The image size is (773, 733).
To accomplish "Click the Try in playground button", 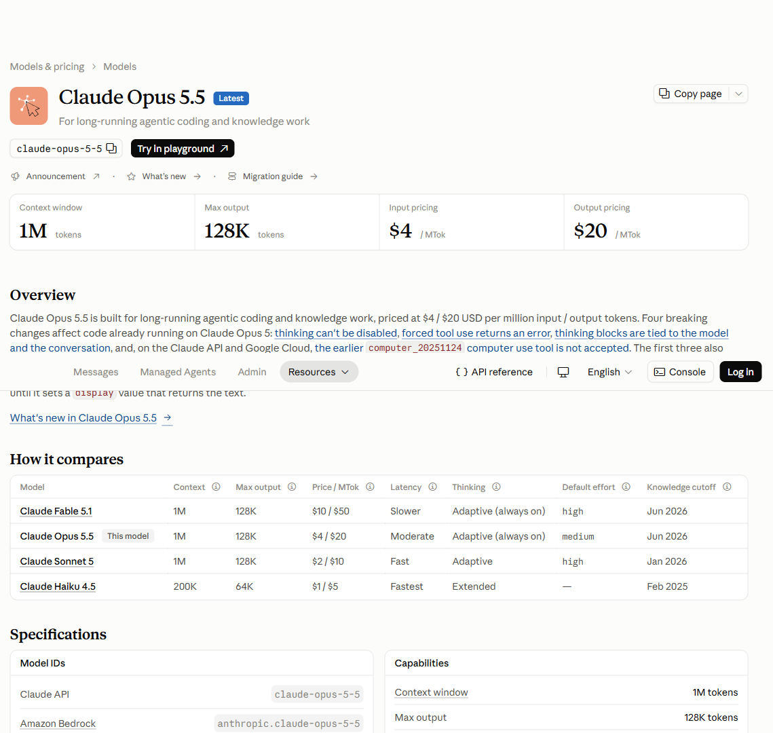I will 183,149.
